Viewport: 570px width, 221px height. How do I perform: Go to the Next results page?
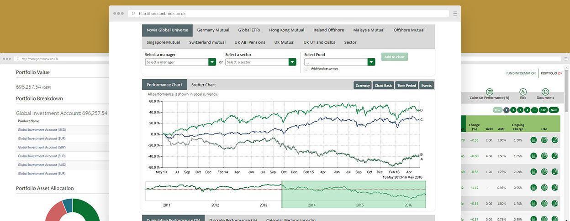pyautogui.click(x=554, y=110)
